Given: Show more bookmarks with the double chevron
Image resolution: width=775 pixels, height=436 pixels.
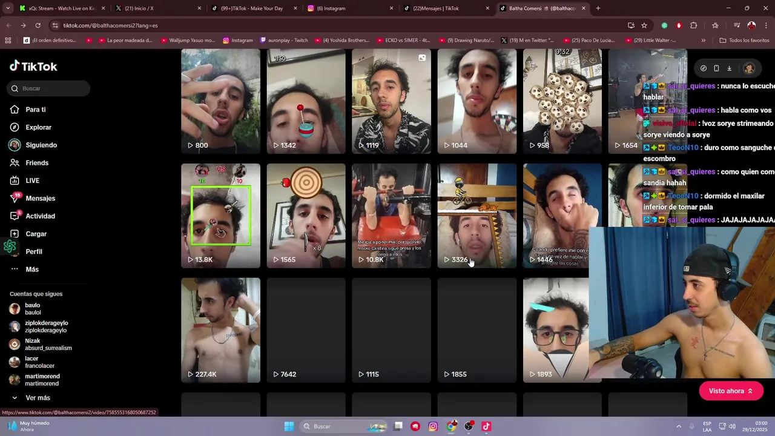Looking at the screenshot, I should point(703,41).
